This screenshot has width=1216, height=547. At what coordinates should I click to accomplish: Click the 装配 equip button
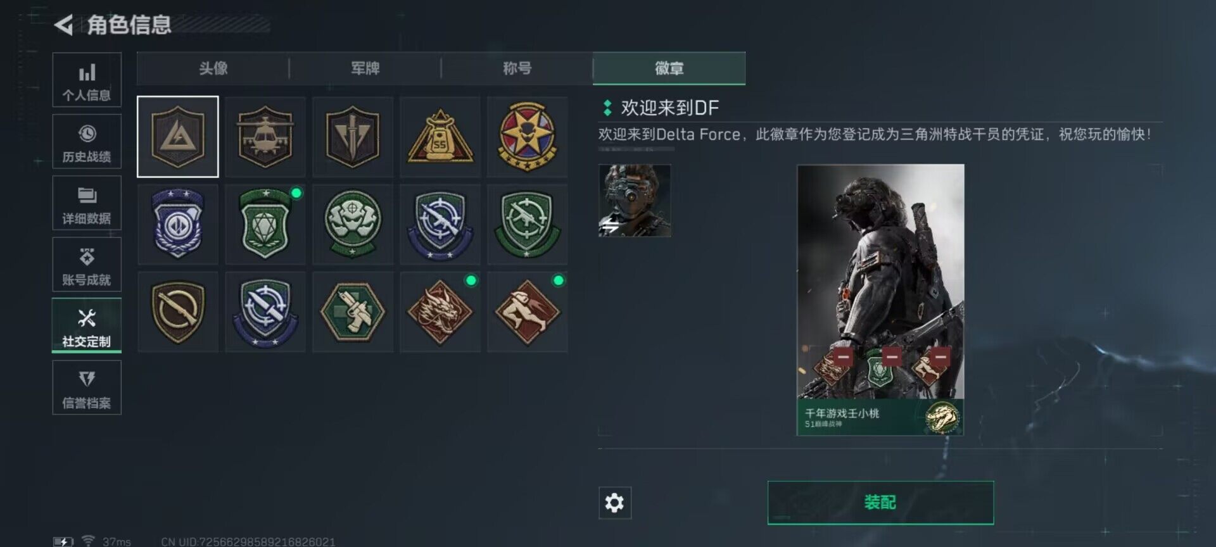pos(880,503)
